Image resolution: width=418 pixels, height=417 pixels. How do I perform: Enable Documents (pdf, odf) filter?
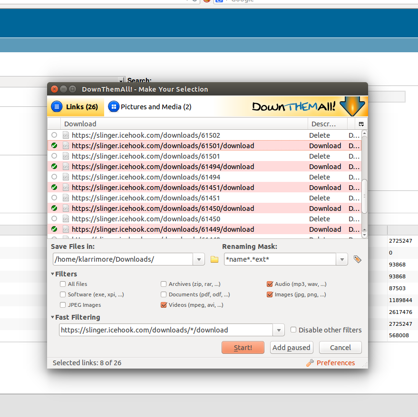pos(164,294)
